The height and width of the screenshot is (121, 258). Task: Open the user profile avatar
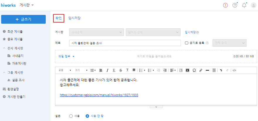coord(253,5)
